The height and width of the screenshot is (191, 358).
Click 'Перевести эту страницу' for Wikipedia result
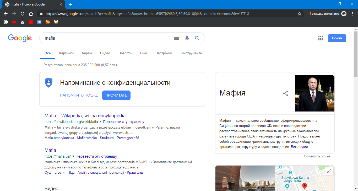(123, 122)
